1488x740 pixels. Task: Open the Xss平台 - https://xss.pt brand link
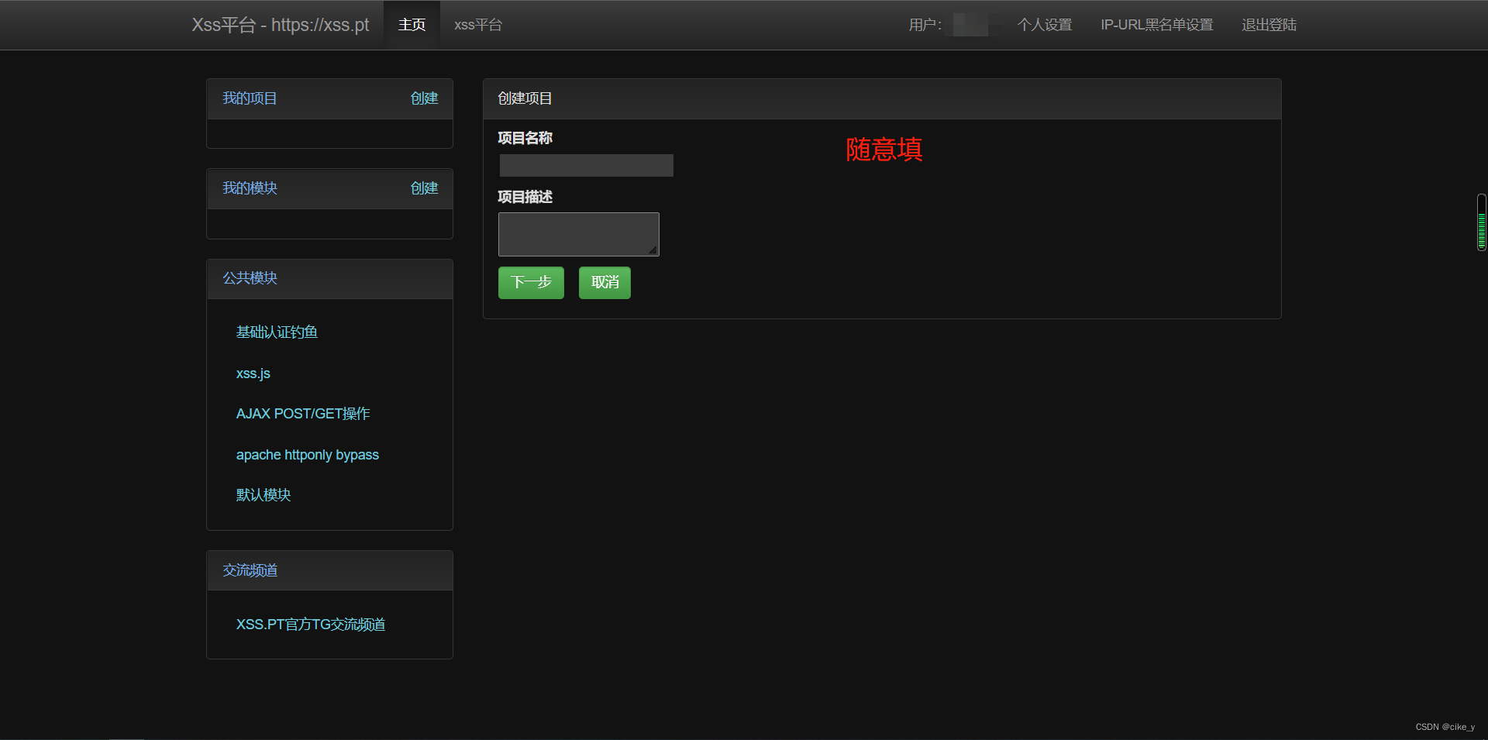pyautogui.click(x=281, y=25)
